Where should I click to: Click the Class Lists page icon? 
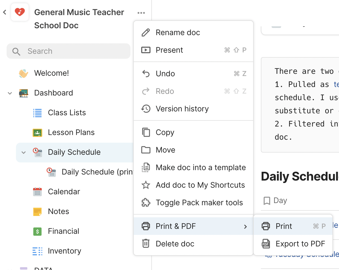37,113
